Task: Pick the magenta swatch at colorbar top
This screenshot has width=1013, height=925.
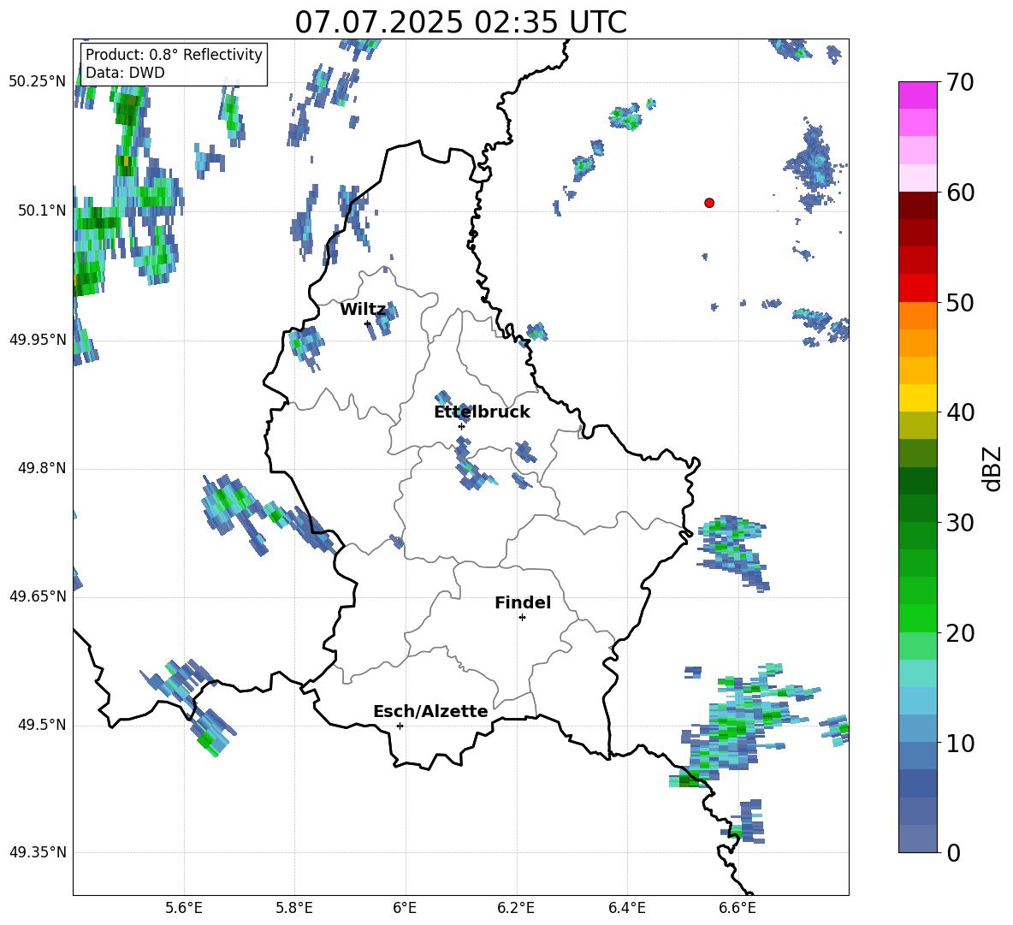Action: tap(917, 95)
